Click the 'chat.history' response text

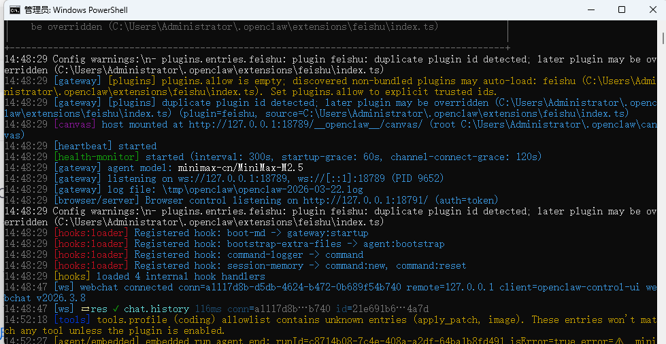(x=156, y=309)
